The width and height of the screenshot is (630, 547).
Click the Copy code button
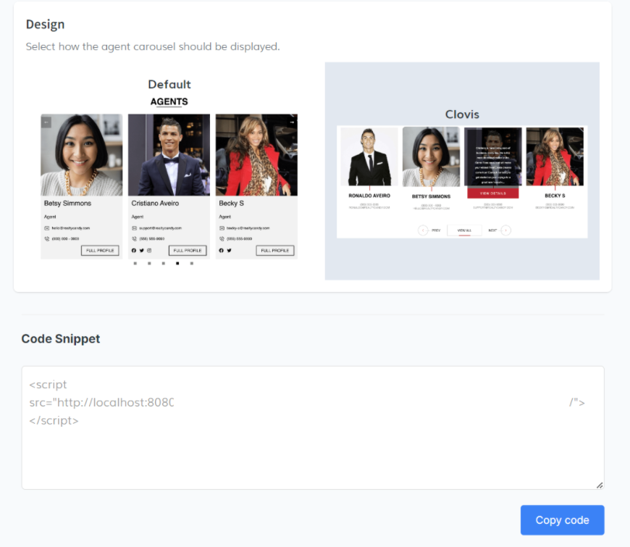(x=562, y=520)
